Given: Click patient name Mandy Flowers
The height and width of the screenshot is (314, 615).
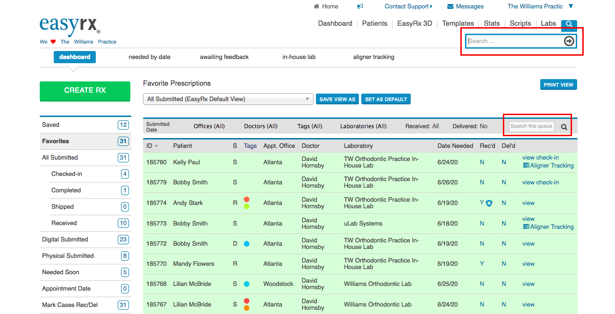Looking at the screenshot, I should tap(193, 264).
